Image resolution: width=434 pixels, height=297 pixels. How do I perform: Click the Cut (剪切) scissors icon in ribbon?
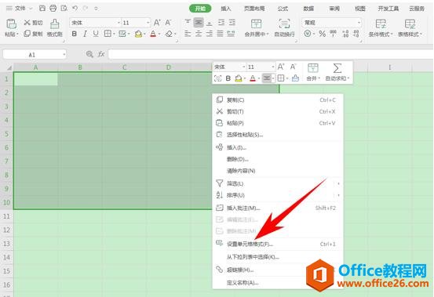coord(27,23)
